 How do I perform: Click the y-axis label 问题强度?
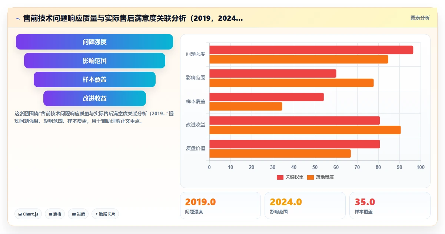[x=196, y=54]
